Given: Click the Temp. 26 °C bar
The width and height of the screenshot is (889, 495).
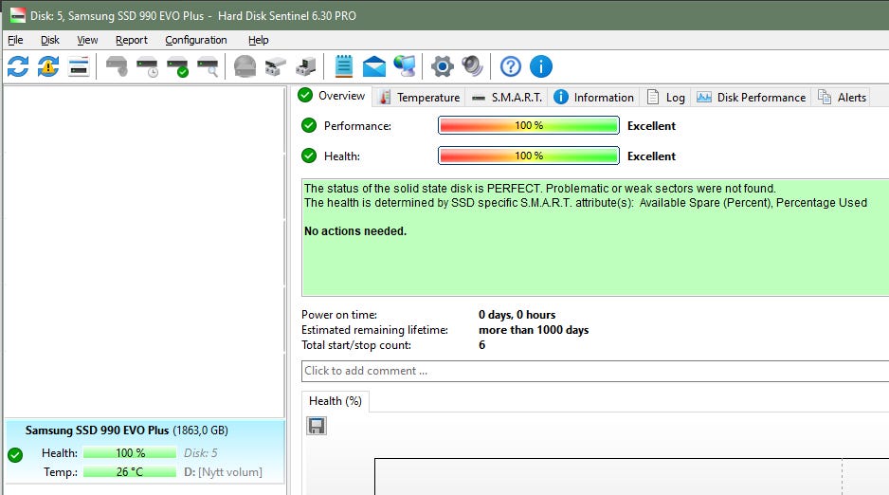Looking at the screenshot, I should tap(130, 471).
